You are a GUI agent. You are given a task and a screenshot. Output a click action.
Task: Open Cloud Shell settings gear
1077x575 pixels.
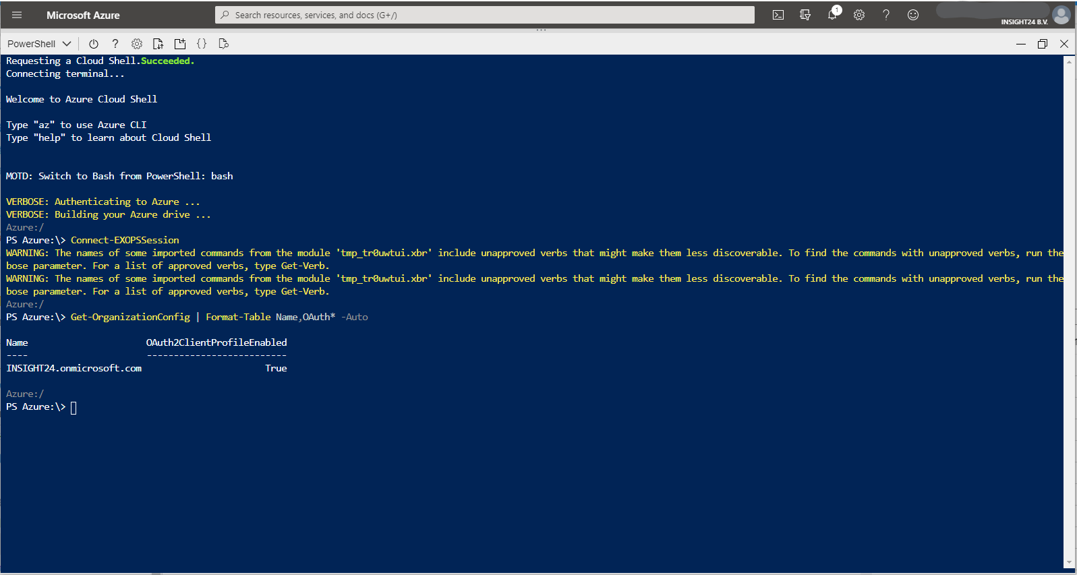click(137, 44)
